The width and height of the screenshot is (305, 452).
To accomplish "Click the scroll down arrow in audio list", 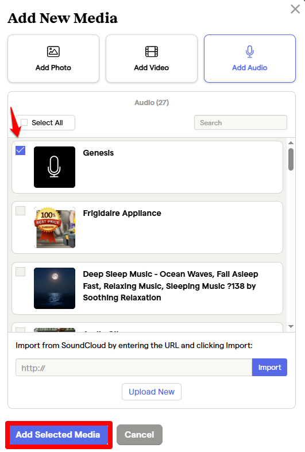I will [291, 326].
